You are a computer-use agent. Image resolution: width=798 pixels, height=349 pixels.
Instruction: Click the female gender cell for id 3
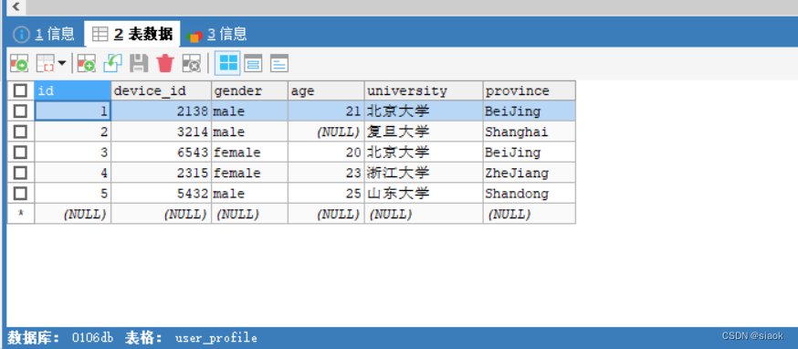click(250, 153)
